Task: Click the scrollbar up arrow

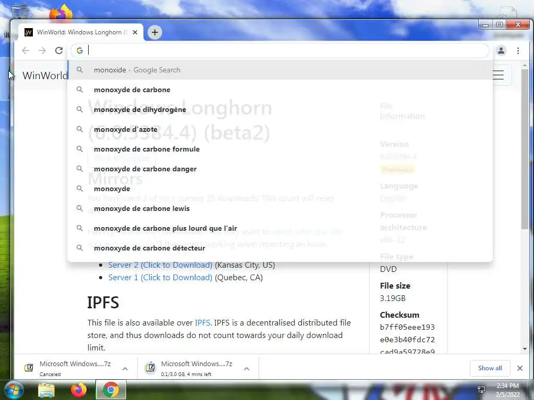Action: pos(525,65)
